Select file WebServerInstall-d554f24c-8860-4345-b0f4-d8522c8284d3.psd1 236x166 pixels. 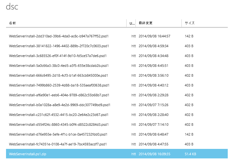tap(59, 124)
